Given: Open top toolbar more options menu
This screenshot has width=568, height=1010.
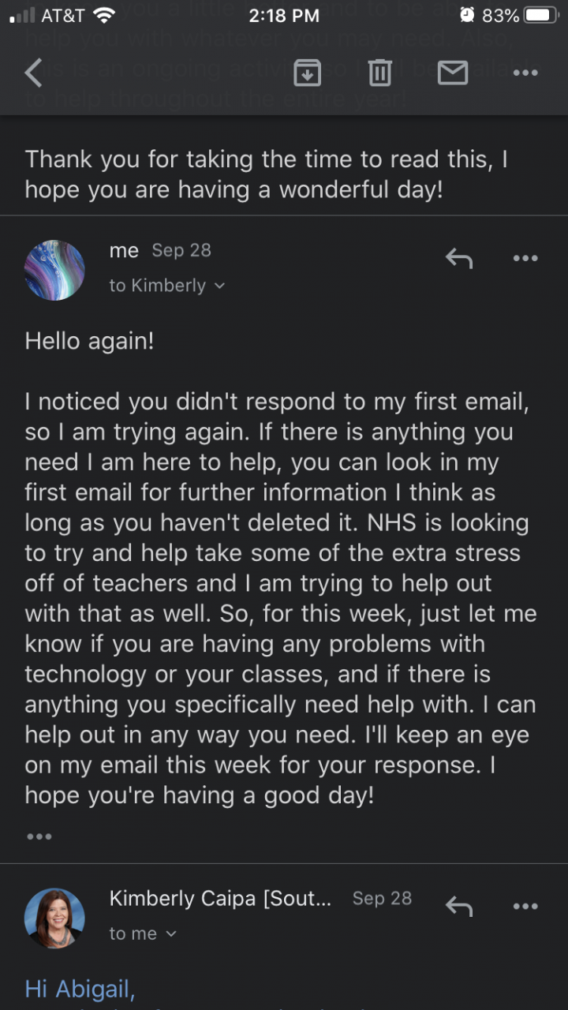Looking at the screenshot, I should tap(525, 73).
